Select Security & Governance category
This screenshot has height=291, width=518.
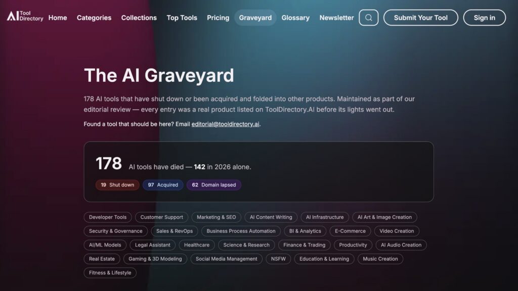[116, 231]
